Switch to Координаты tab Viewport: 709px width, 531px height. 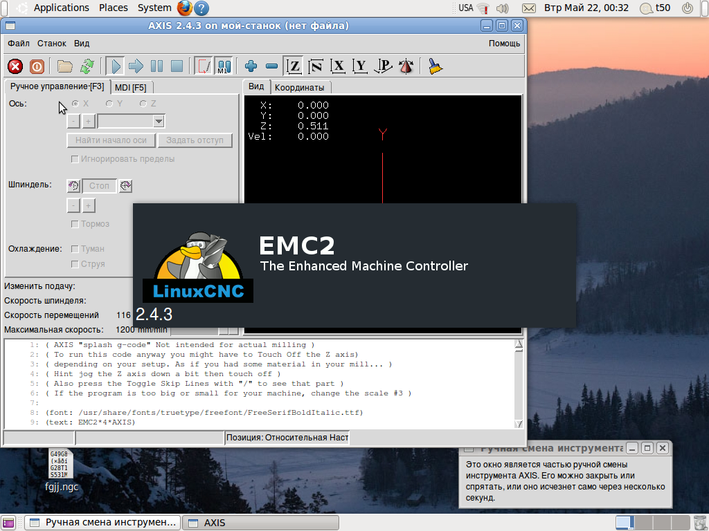point(299,88)
